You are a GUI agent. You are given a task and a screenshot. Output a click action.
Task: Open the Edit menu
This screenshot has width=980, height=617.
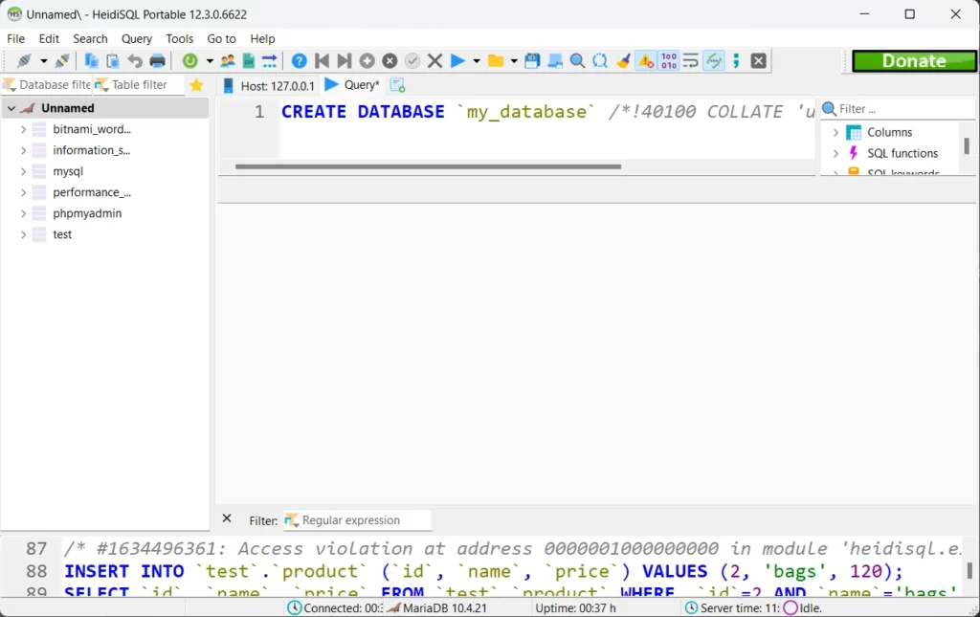coord(49,38)
